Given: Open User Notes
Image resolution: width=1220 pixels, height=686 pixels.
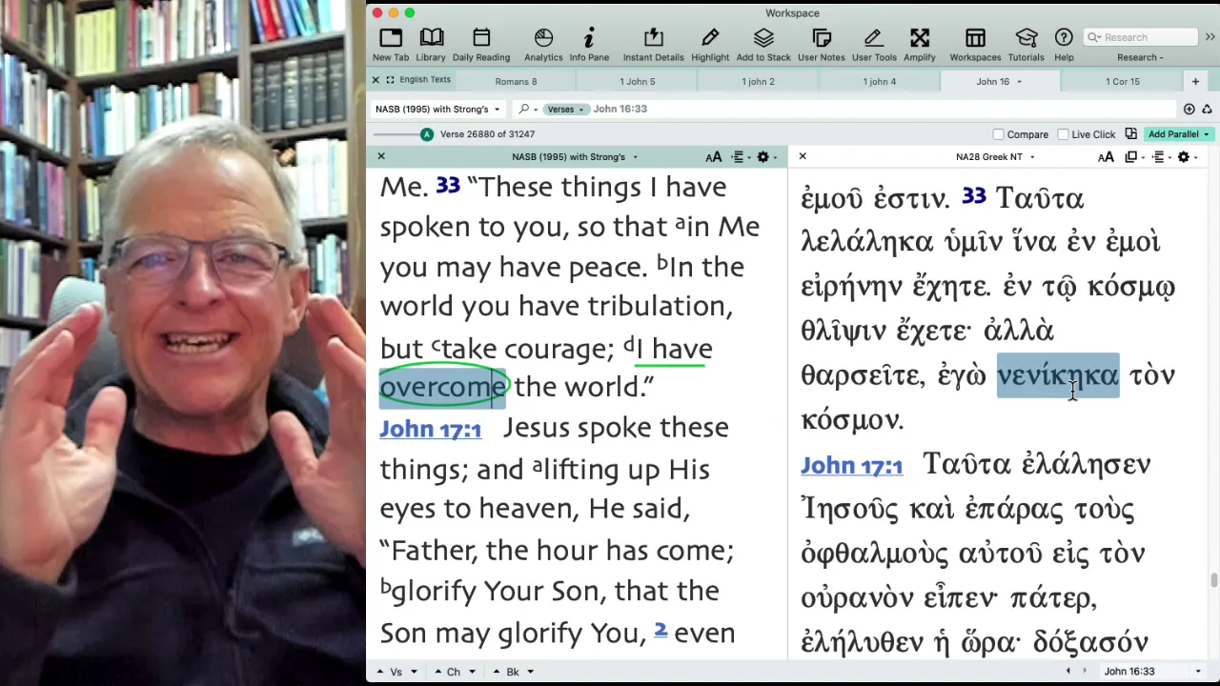Looking at the screenshot, I should point(822,45).
